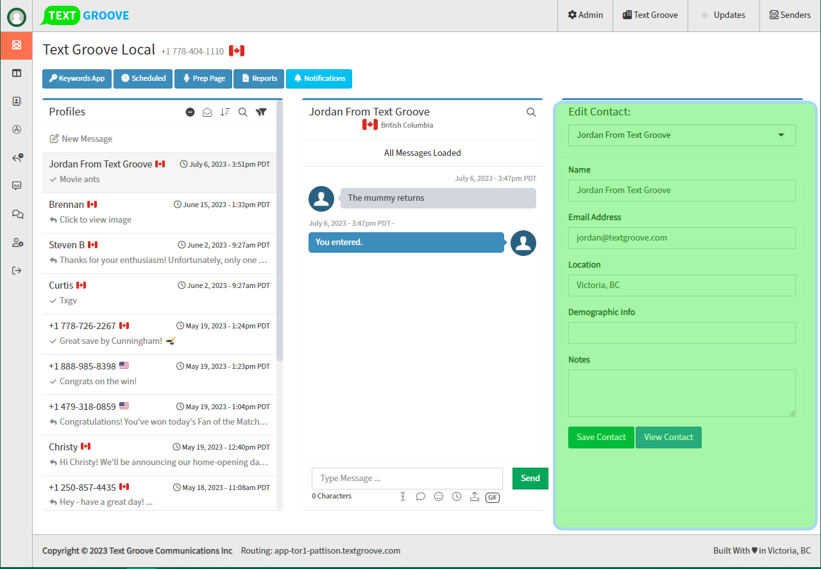Open the Edit Contact dropdown selector
Viewport: 821px width, 569px height.
click(x=682, y=135)
